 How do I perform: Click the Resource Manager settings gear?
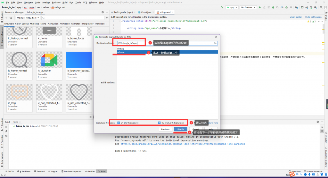tap(103, 13)
